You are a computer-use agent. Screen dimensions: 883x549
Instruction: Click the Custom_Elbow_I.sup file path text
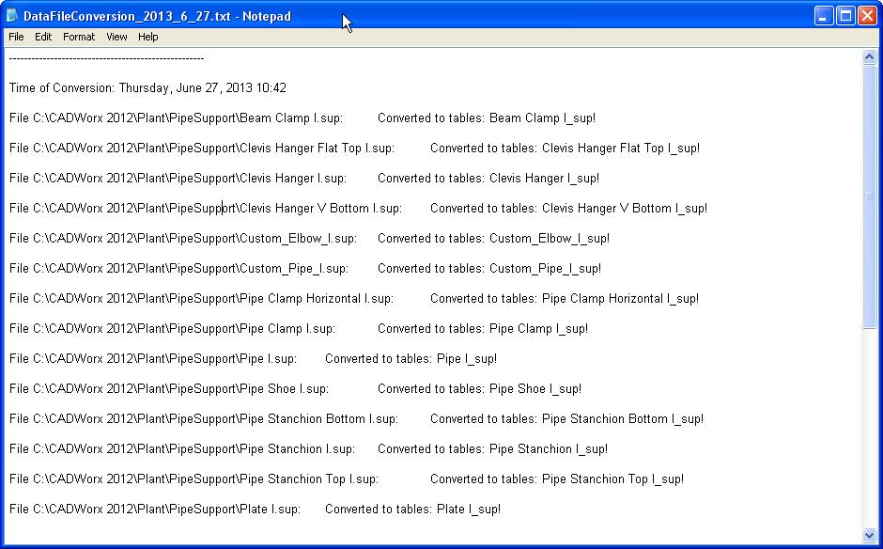183,239
